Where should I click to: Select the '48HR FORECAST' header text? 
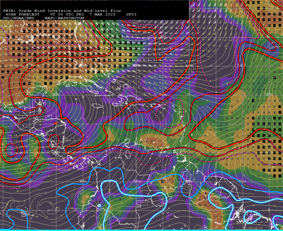coord(22,14)
